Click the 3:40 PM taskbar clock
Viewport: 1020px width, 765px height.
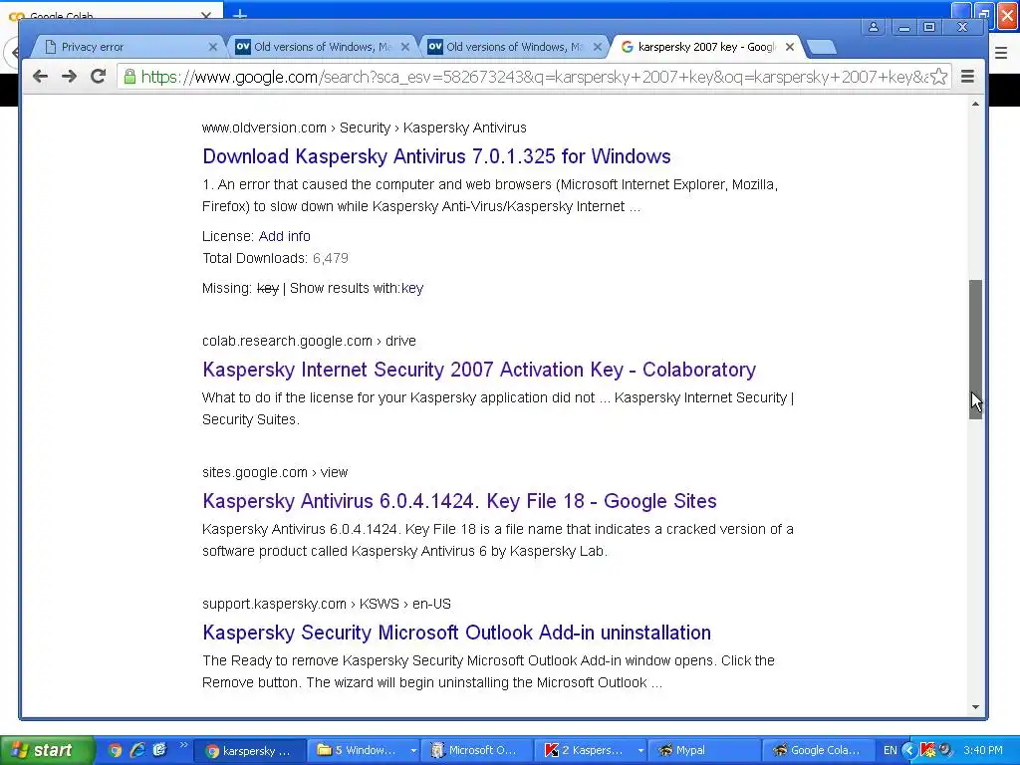tap(983, 750)
